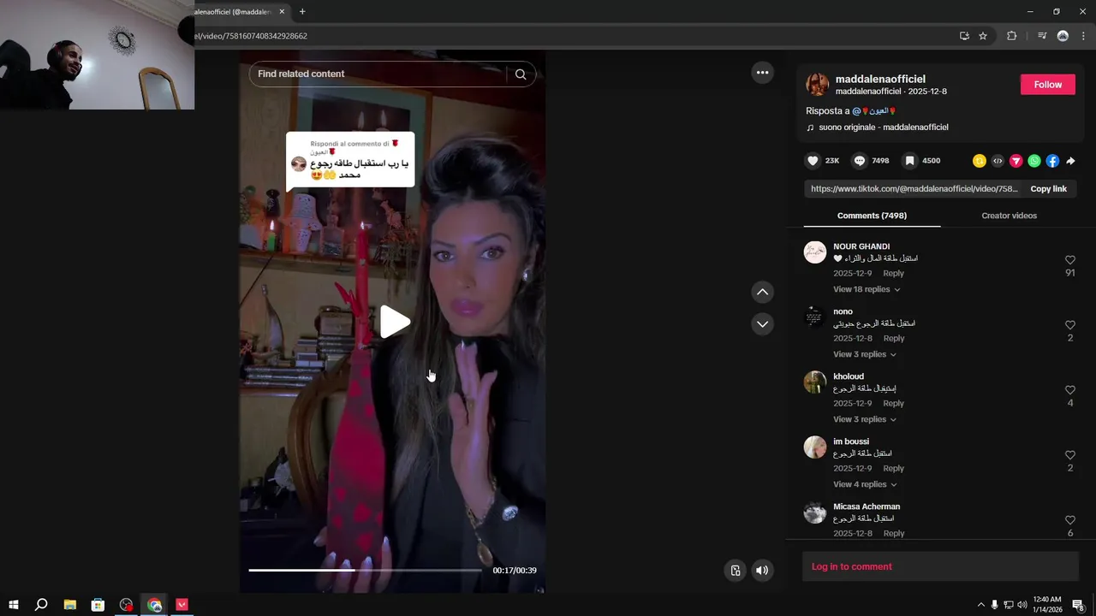The width and height of the screenshot is (1096, 616).
Task: Play the paused TikTok video
Action: point(395,322)
